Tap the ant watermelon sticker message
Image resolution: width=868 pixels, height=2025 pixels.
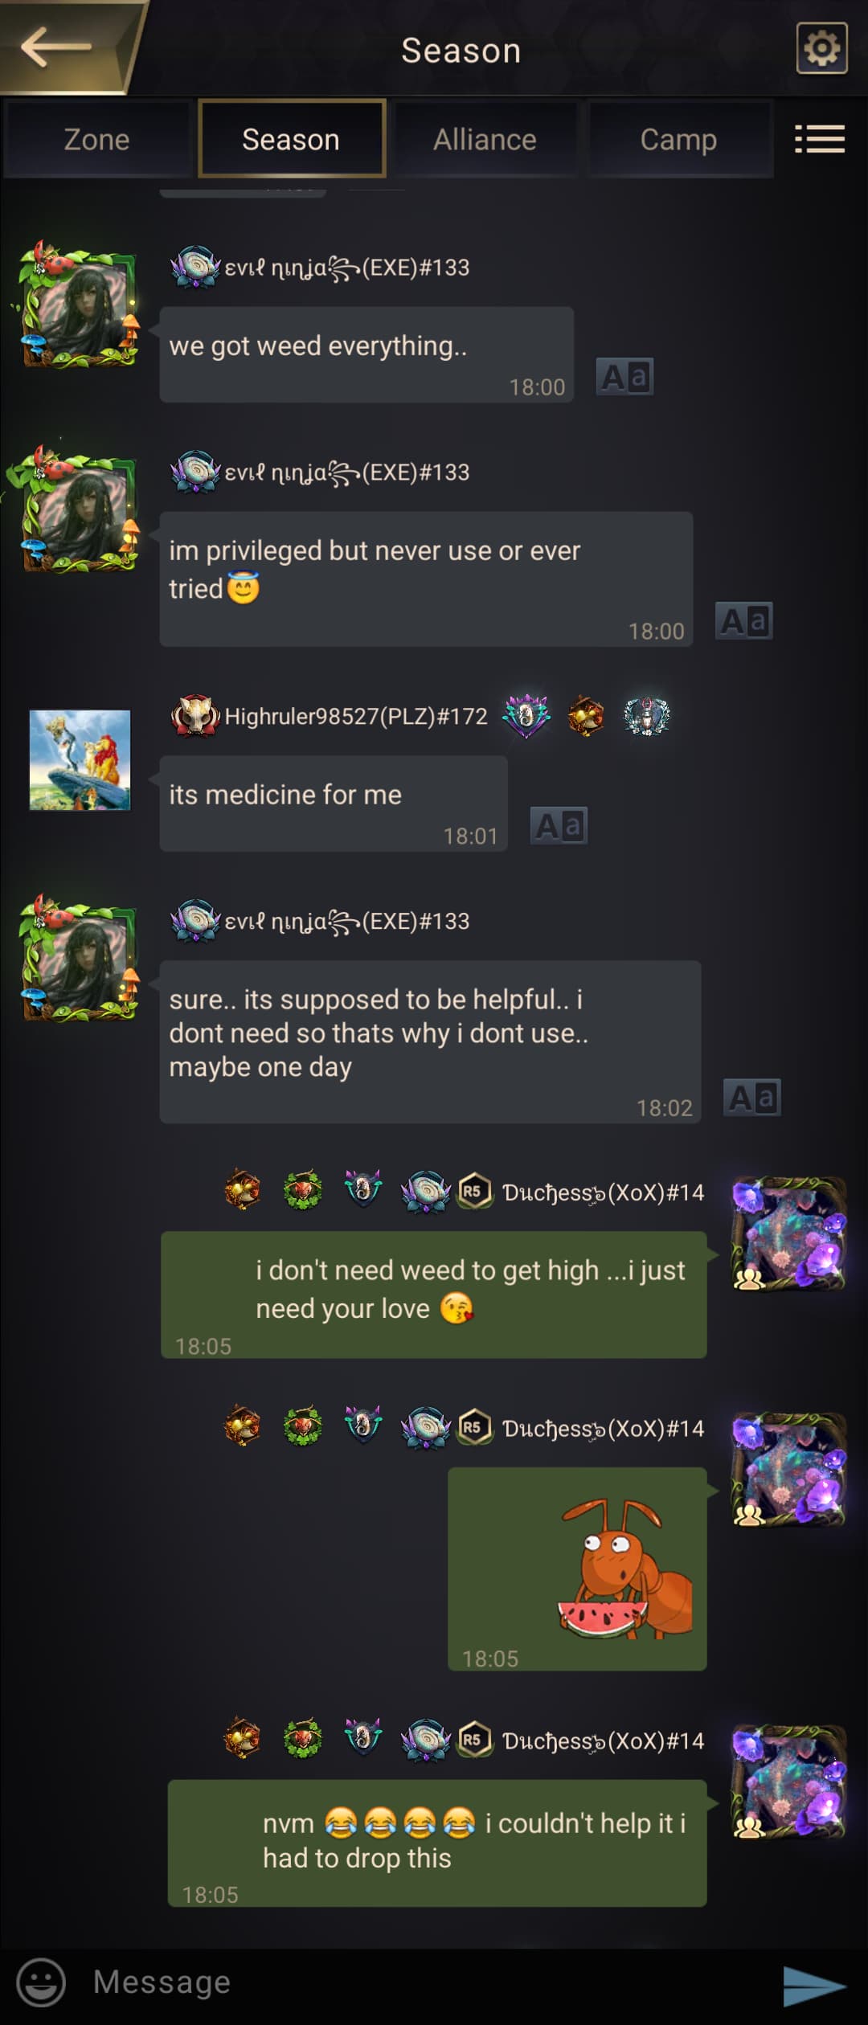pos(577,1569)
